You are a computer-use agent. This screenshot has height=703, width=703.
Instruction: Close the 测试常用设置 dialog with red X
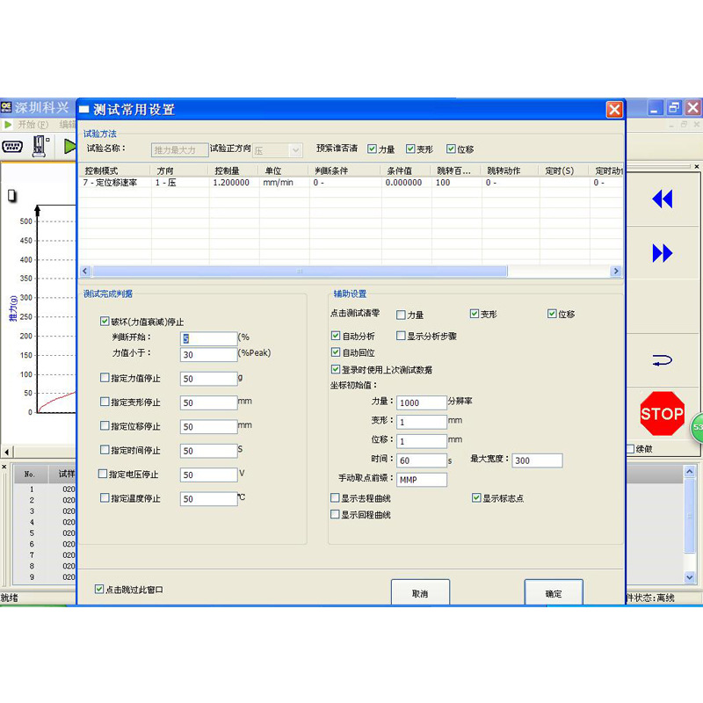(x=614, y=109)
